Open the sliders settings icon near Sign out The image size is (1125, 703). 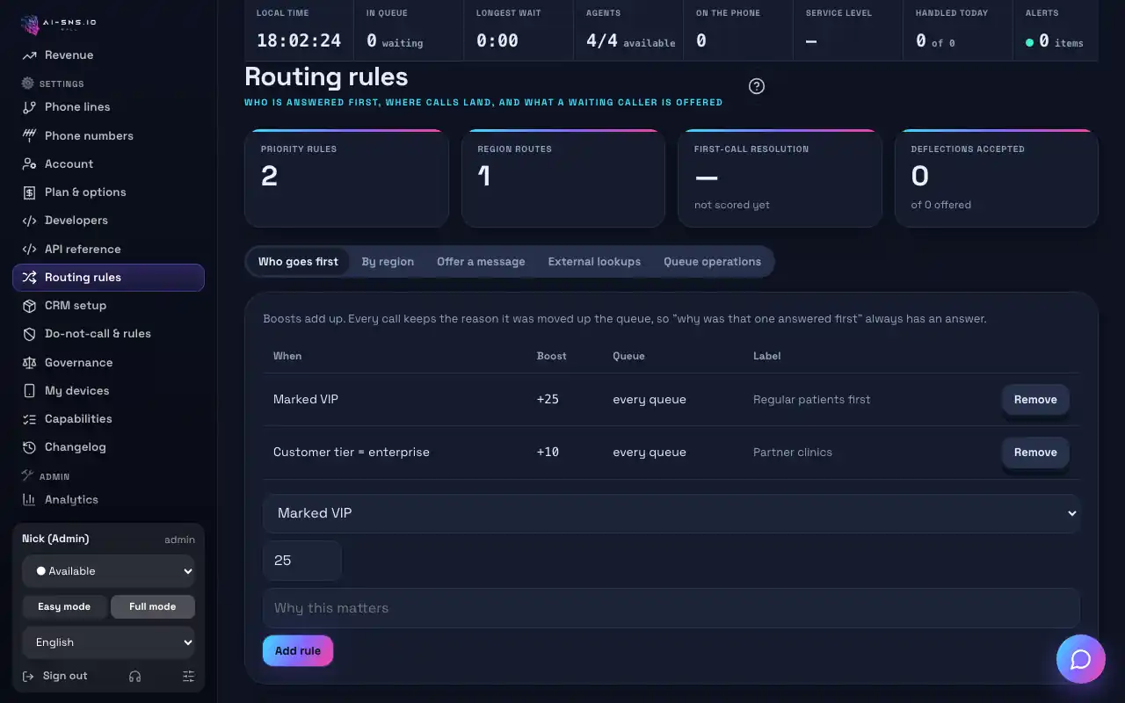point(188,676)
